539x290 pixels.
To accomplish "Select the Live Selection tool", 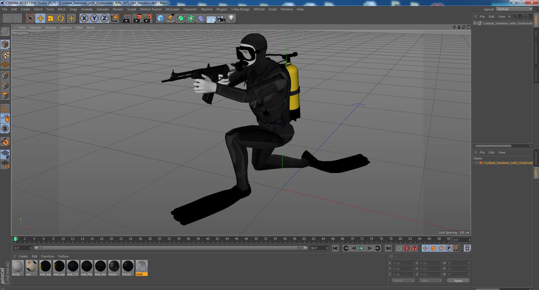I will tap(30, 19).
